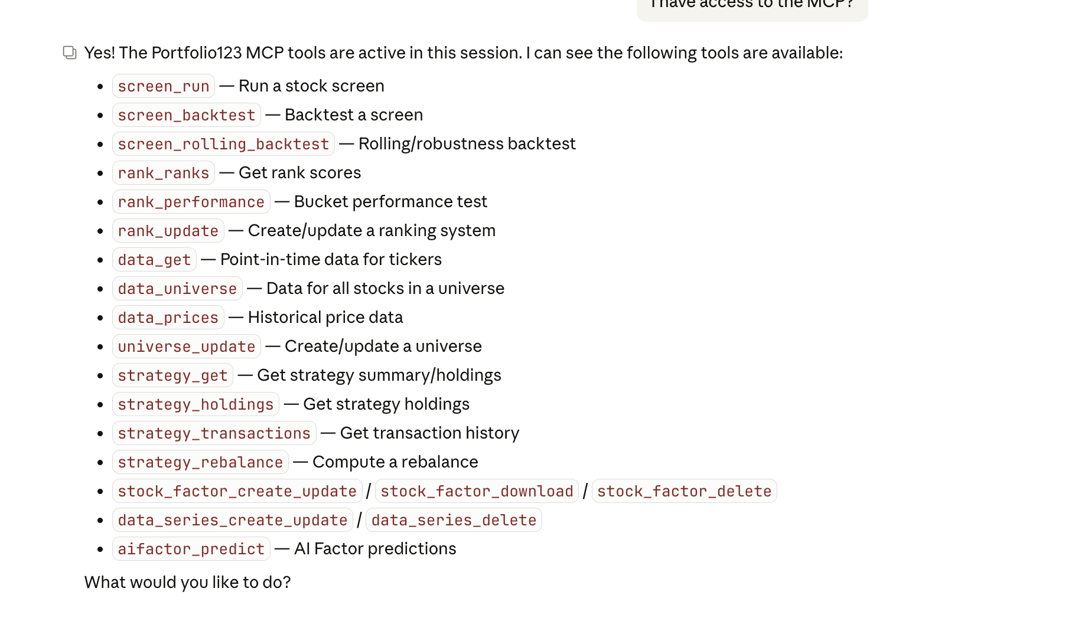
Task: Click the data_prices code label
Action: click(x=168, y=318)
